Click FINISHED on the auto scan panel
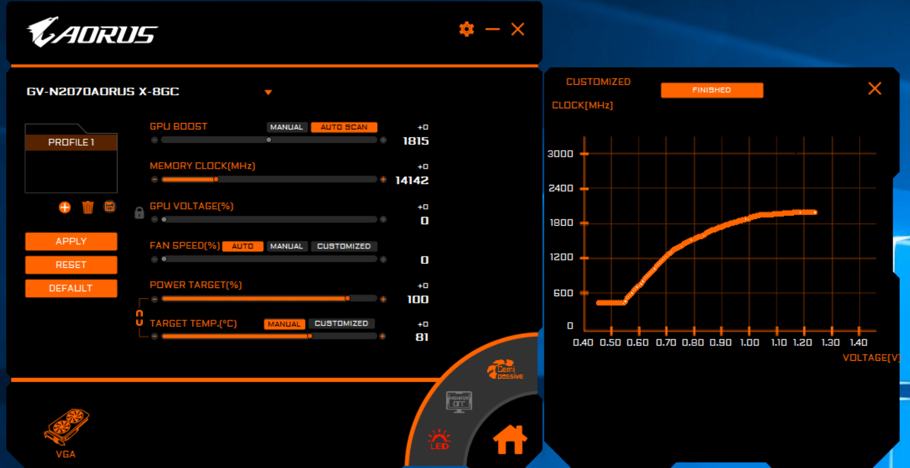Screen dimensions: 910x468 711,90
